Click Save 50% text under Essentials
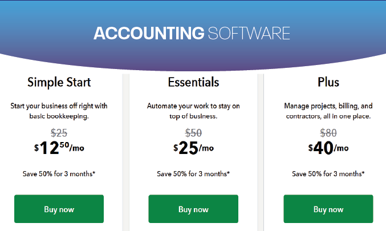This screenshot has height=231, width=386. (x=193, y=174)
